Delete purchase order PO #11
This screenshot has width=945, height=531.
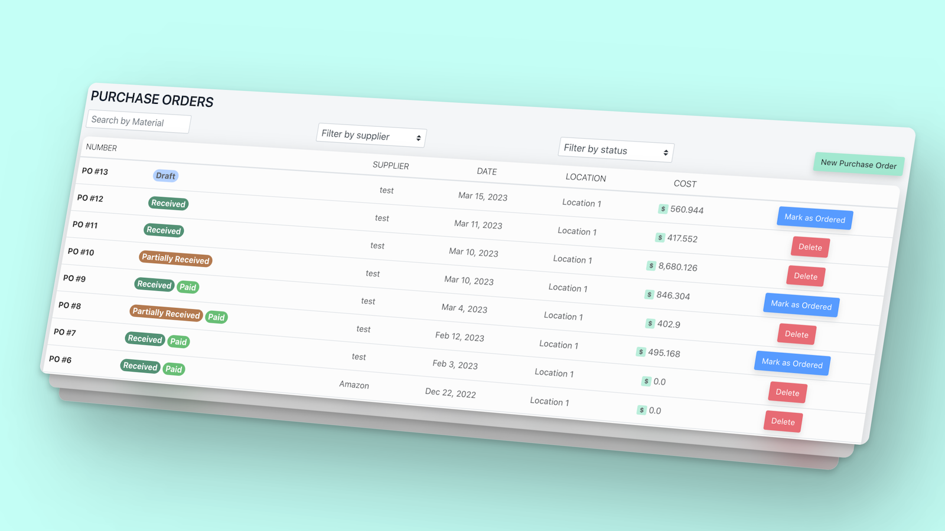810,247
